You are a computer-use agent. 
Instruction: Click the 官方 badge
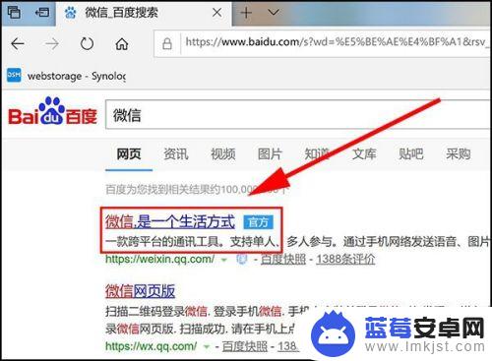pyautogui.click(x=258, y=222)
